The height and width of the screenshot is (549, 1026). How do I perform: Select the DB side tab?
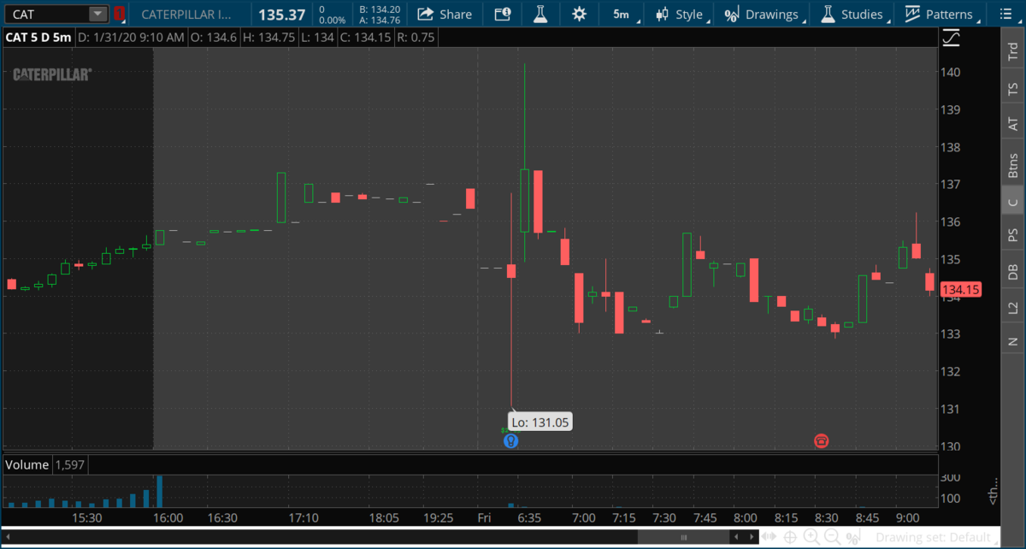(x=1012, y=271)
